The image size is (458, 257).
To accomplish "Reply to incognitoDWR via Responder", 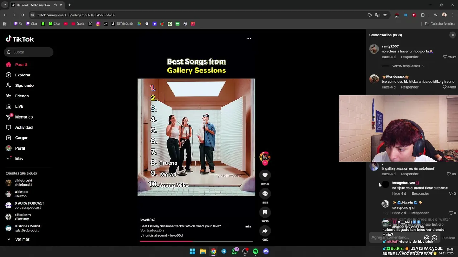I will point(420,193).
